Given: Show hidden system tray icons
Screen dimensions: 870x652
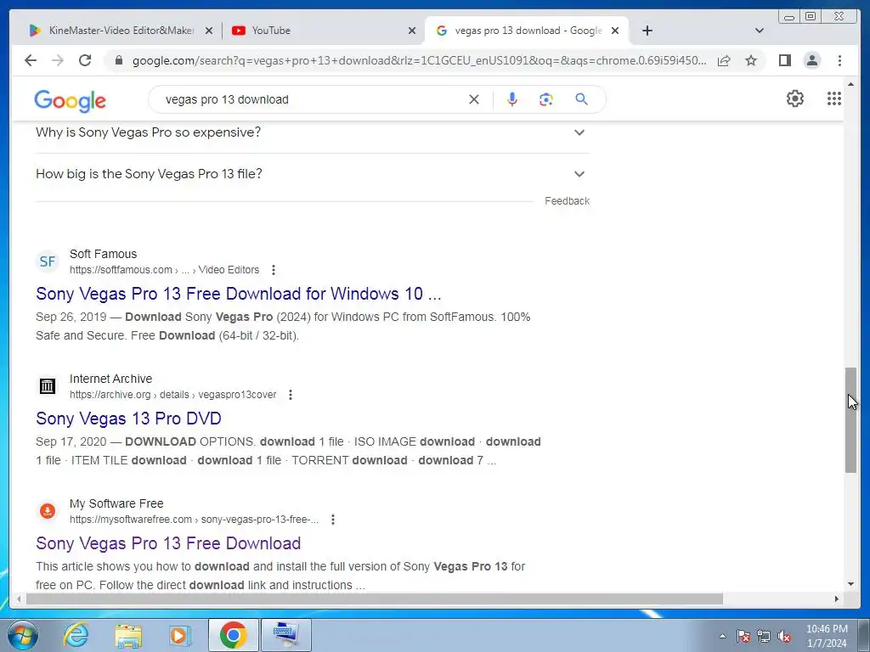Looking at the screenshot, I should coord(722,636).
